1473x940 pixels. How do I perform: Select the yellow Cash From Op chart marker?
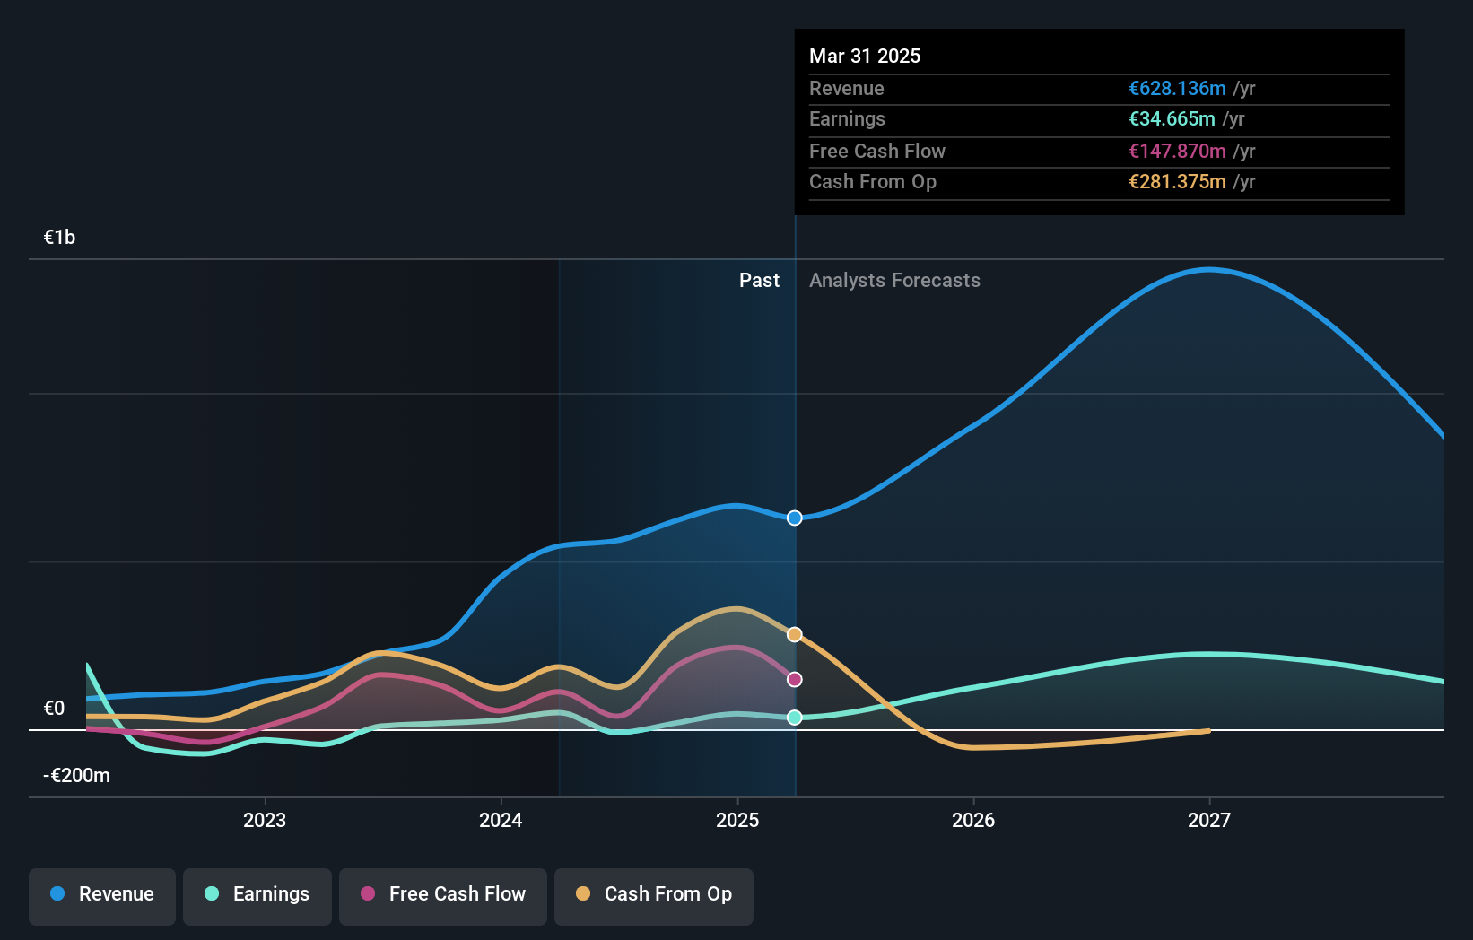(x=793, y=634)
